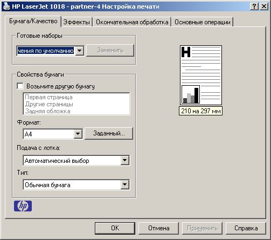Image resolution: width=271 pixels, height=240 pixels.
Task: Click the Заменить button
Action: click(110, 50)
